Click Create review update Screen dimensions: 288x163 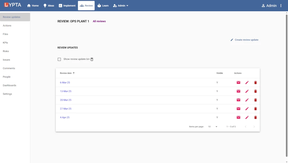tap(244, 40)
